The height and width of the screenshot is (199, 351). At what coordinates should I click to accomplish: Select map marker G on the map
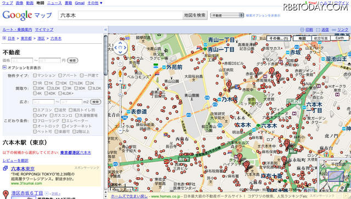pos(246,166)
